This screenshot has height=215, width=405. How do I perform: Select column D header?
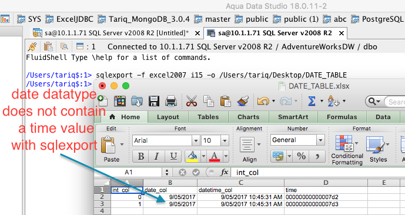tap(326, 183)
